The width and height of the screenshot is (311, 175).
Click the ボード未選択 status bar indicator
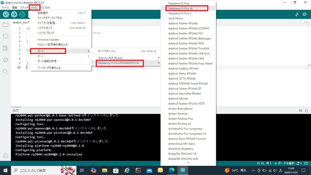tap(284, 163)
